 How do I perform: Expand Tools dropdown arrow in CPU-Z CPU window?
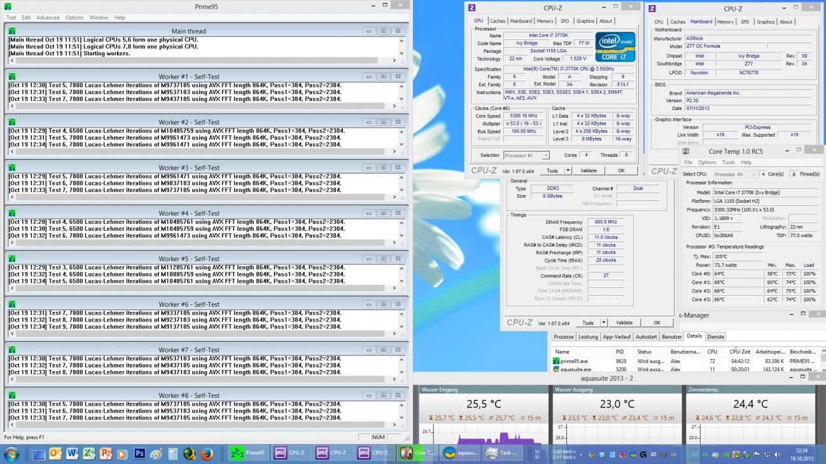568,170
